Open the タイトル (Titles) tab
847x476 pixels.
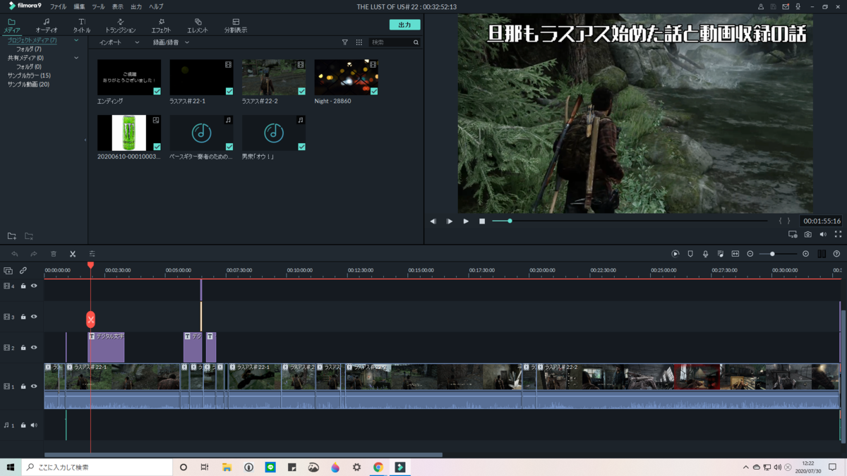coord(82,26)
